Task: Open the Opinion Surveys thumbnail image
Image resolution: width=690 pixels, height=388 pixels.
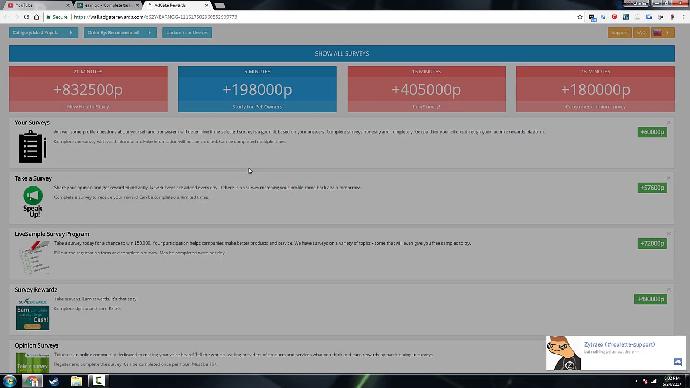Action: tap(32, 363)
